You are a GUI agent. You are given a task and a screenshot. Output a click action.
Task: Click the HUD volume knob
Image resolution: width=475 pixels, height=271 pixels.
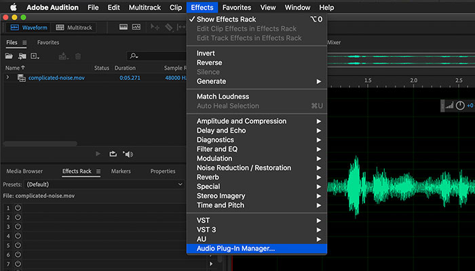coord(460,106)
